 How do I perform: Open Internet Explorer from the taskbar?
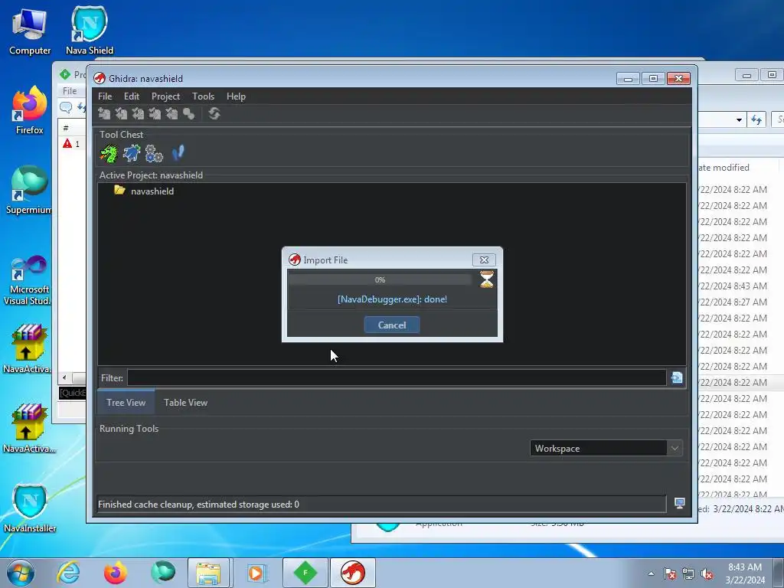(68, 573)
